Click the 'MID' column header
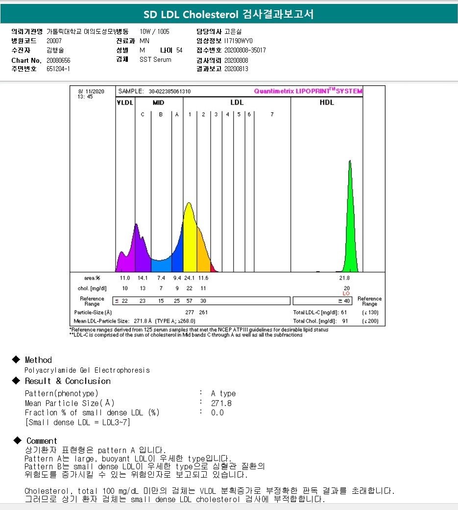Image resolution: width=458 pixels, height=510 pixels. tap(159, 102)
